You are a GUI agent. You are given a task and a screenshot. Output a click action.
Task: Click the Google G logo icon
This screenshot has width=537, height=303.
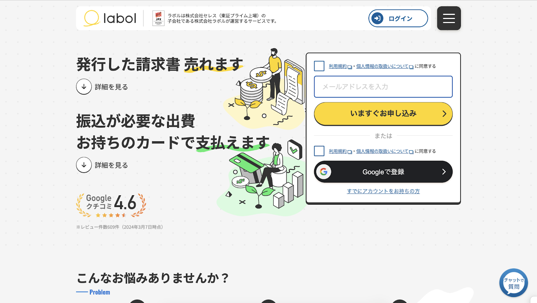tap(324, 172)
